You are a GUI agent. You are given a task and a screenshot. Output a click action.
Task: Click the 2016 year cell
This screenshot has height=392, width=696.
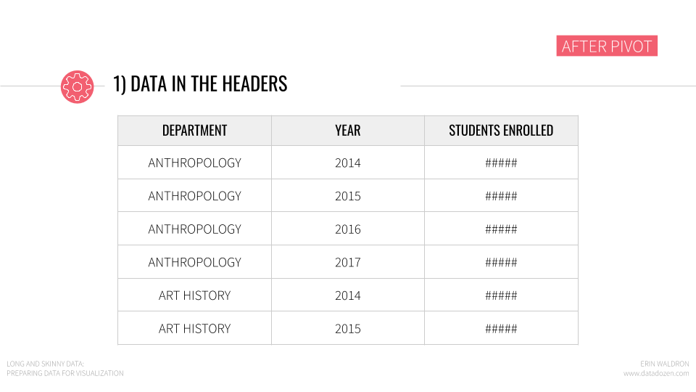click(x=348, y=229)
